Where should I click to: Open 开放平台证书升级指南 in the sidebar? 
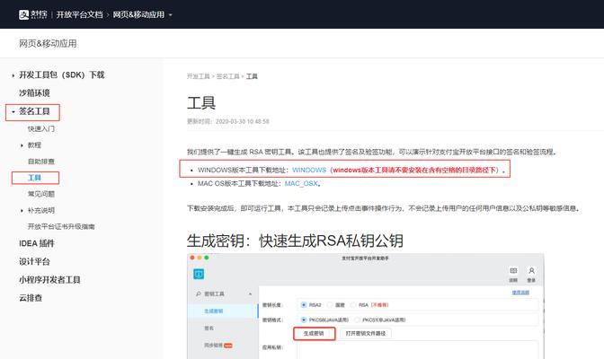(61, 226)
